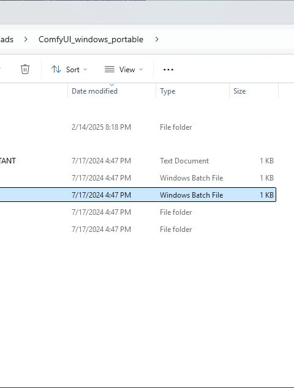Select the Text Document row ending in TANT
The width and height of the screenshot is (294, 388).
(x=138, y=161)
